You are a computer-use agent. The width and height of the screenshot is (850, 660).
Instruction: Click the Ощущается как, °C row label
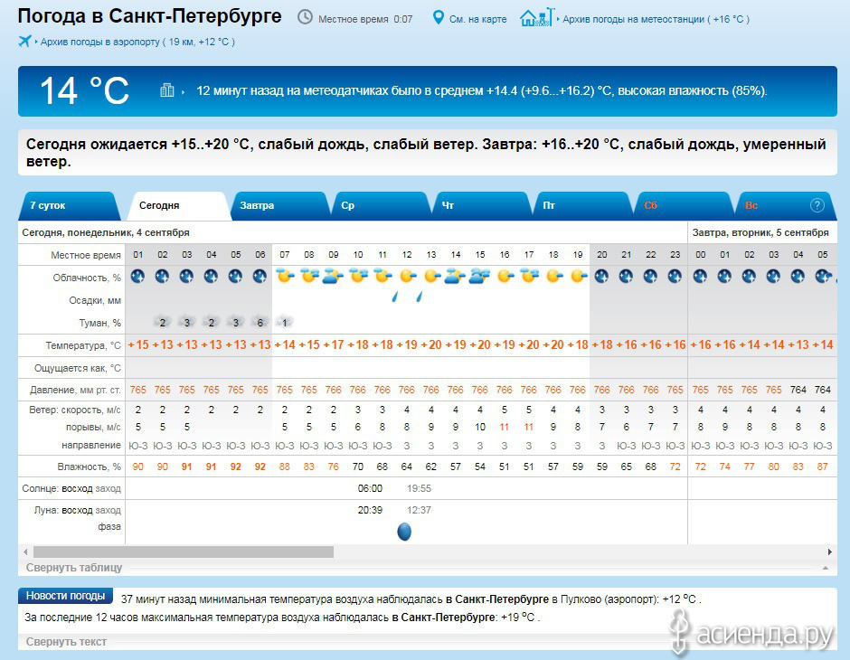coord(78,368)
